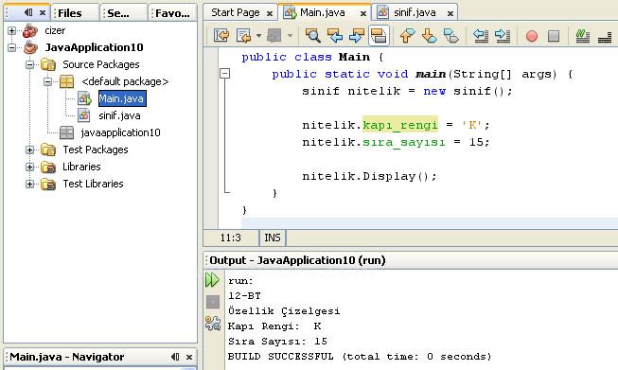The width and height of the screenshot is (618, 370).
Task: Click the BUILD SUCCESSFUL output line
Action: [360, 356]
